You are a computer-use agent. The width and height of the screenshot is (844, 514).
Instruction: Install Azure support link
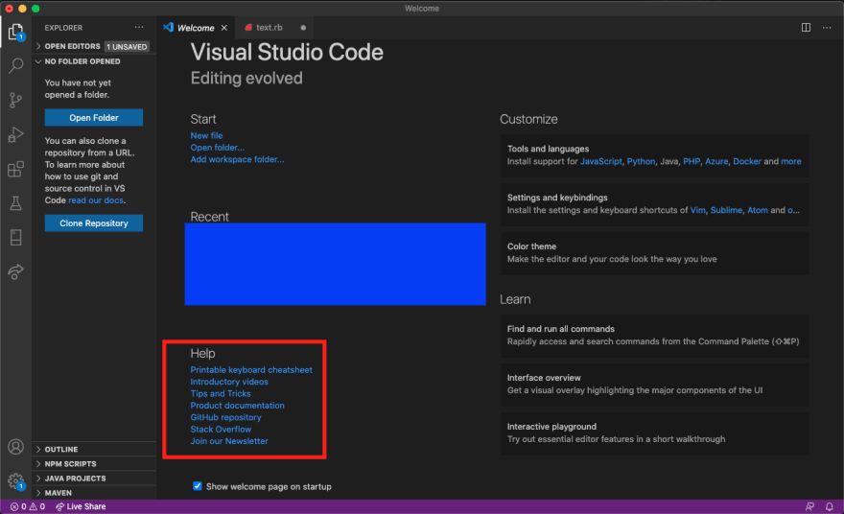pyautogui.click(x=716, y=161)
